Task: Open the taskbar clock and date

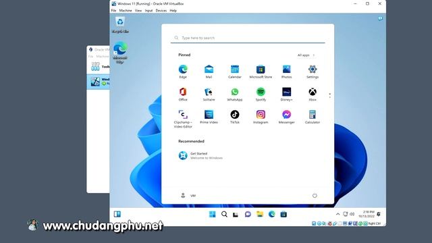Action: pyautogui.click(x=367, y=214)
